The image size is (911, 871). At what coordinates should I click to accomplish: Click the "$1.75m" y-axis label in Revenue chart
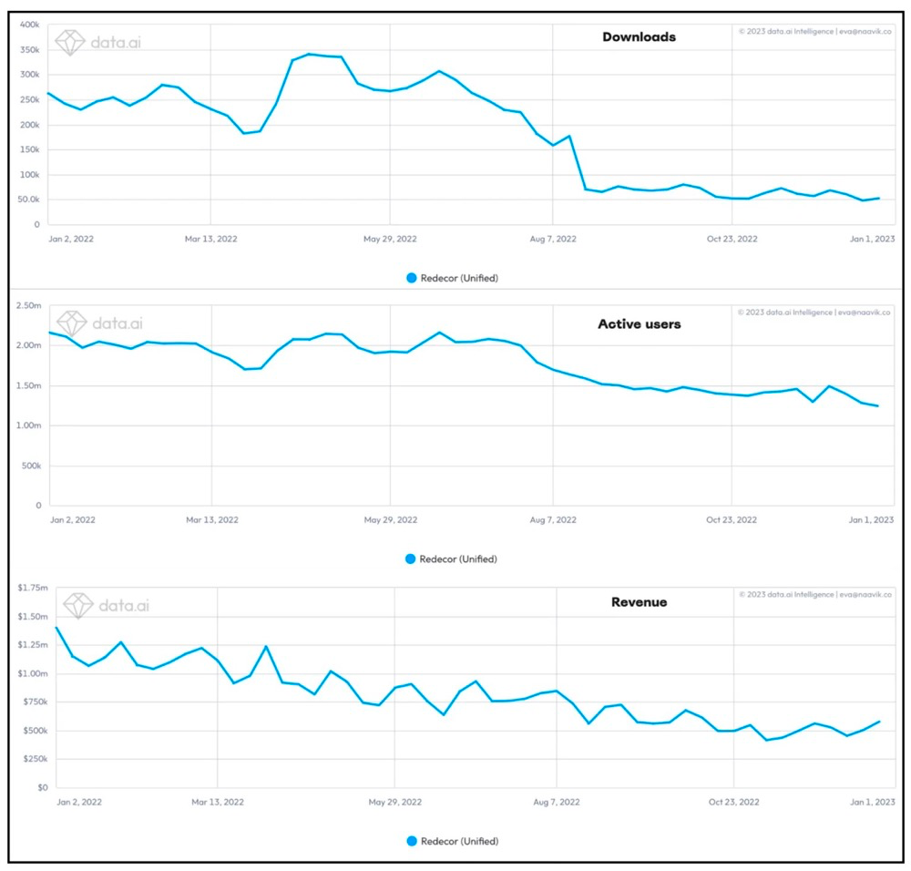tap(31, 589)
